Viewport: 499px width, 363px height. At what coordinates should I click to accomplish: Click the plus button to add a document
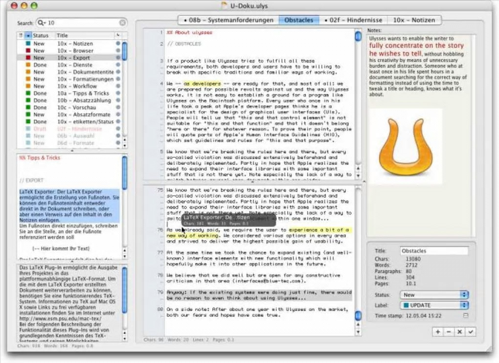click(x=437, y=332)
